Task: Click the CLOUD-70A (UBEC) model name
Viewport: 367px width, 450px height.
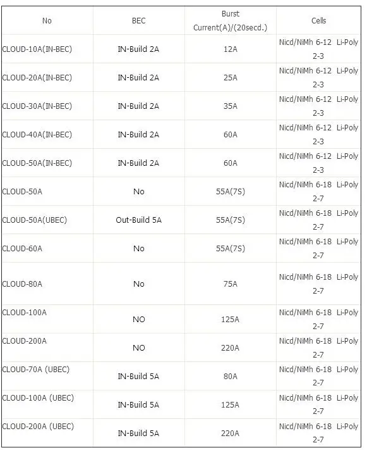Action: 36,369
